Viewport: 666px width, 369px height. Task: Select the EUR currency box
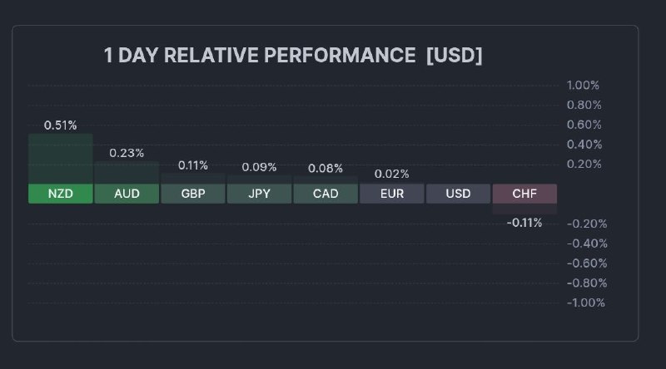tap(392, 194)
